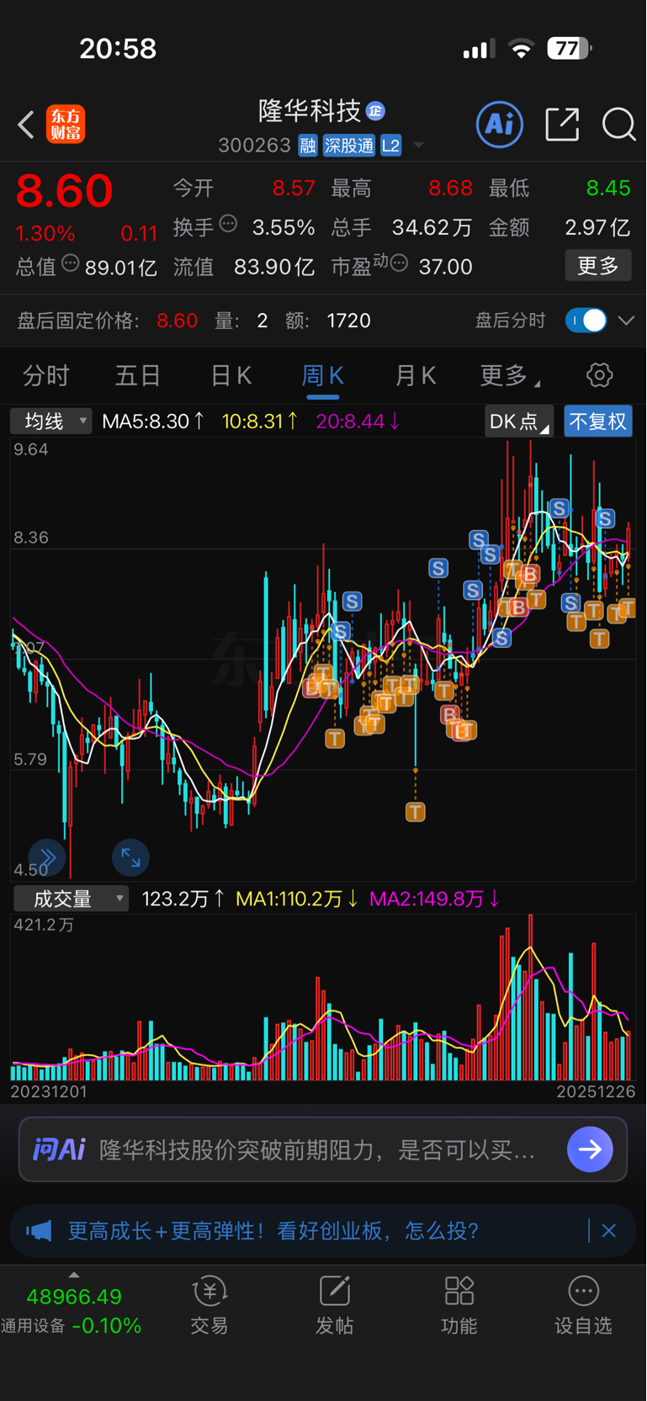Tap the MA2:149.8万 volume label
This screenshot has height=1401, width=647.
pyautogui.click(x=435, y=899)
